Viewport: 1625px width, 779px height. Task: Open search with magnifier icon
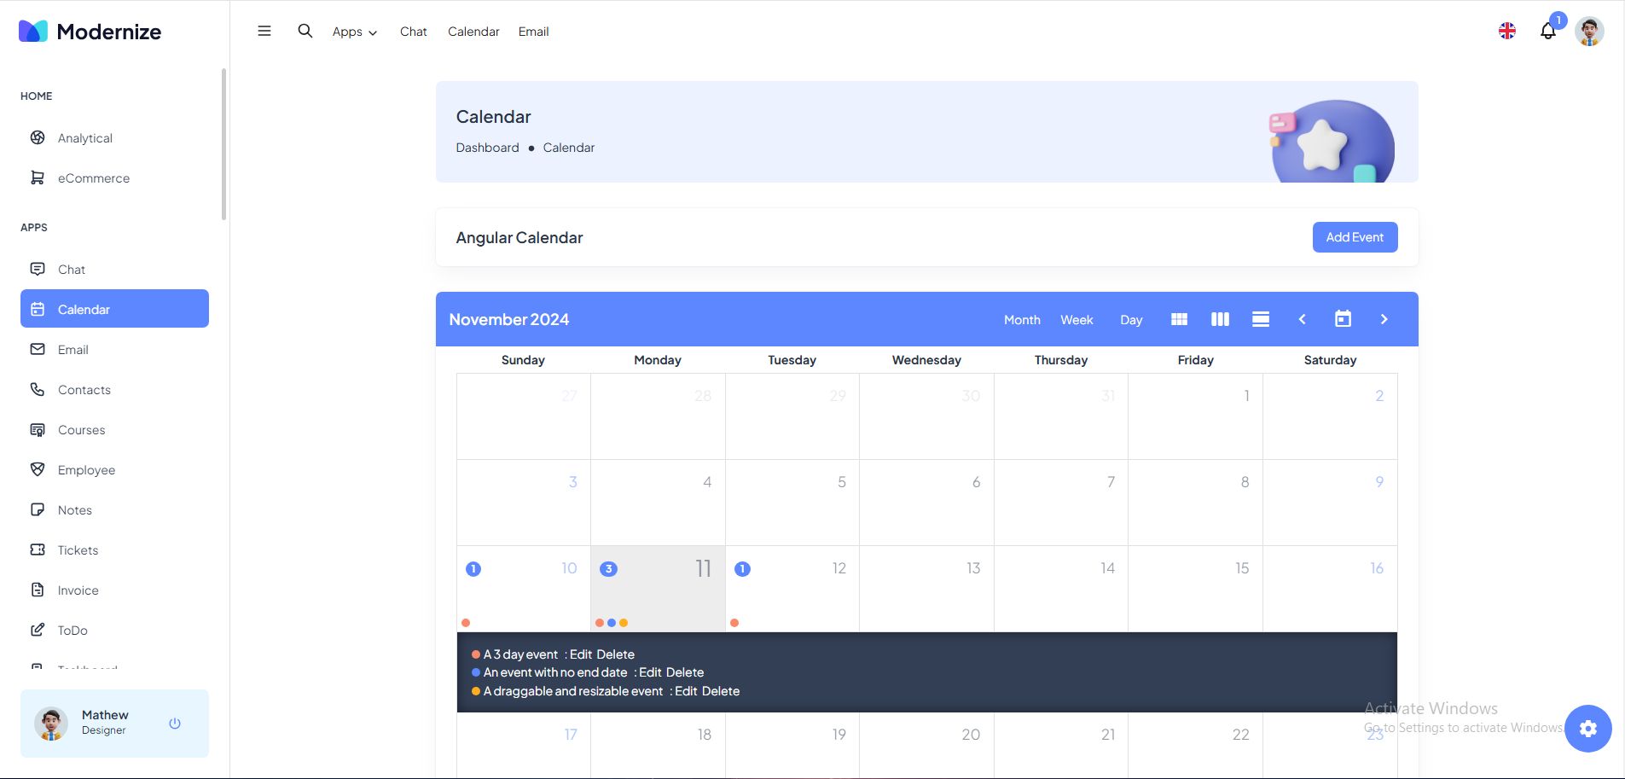pos(305,31)
